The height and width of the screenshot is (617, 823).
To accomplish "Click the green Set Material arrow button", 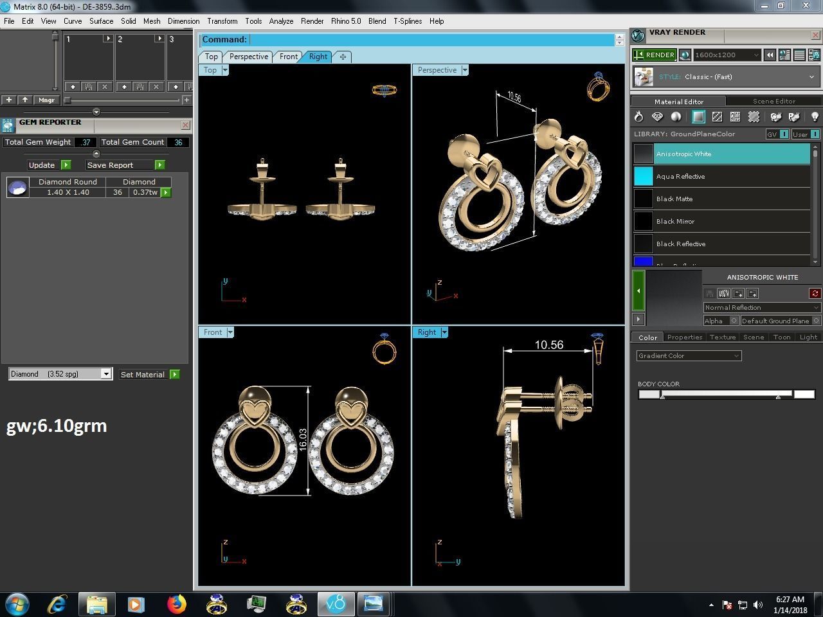I will pyautogui.click(x=174, y=374).
